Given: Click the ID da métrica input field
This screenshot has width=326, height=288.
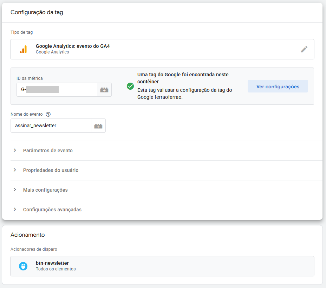Looking at the screenshot, I should click(x=57, y=90).
